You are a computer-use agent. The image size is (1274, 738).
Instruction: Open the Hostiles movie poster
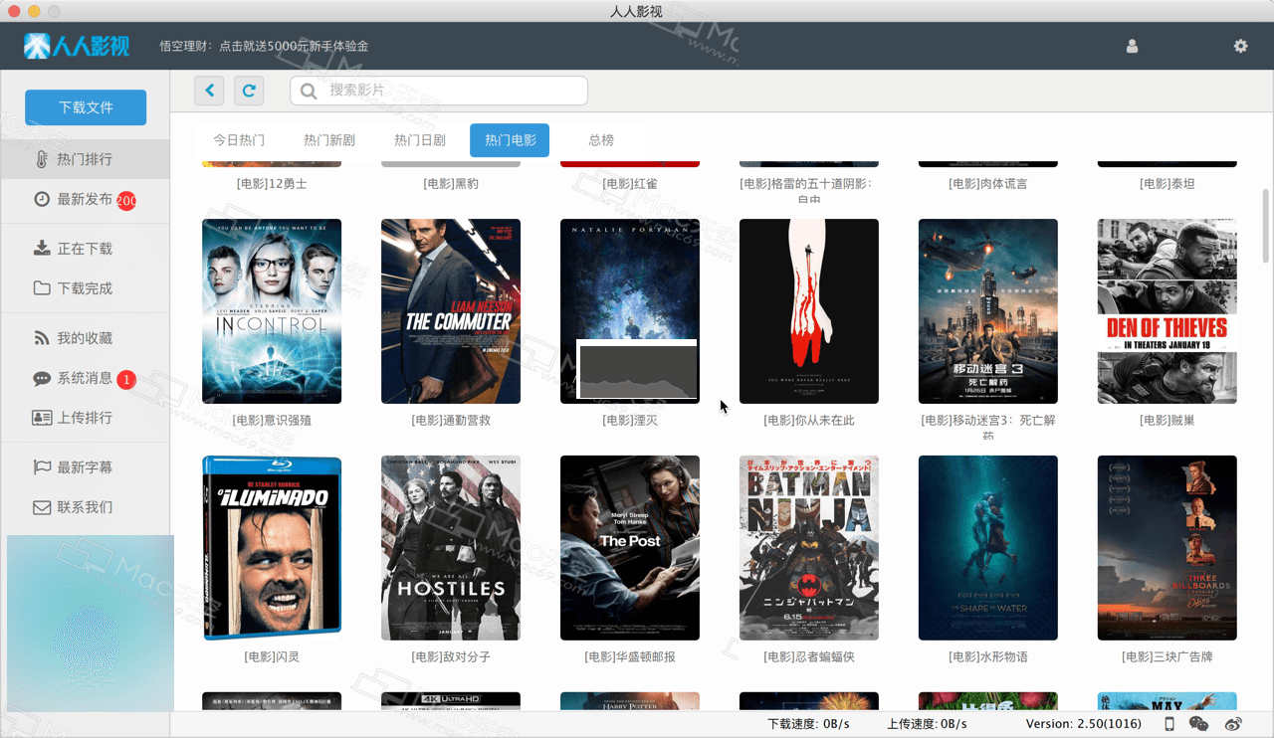[x=451, y=548]
